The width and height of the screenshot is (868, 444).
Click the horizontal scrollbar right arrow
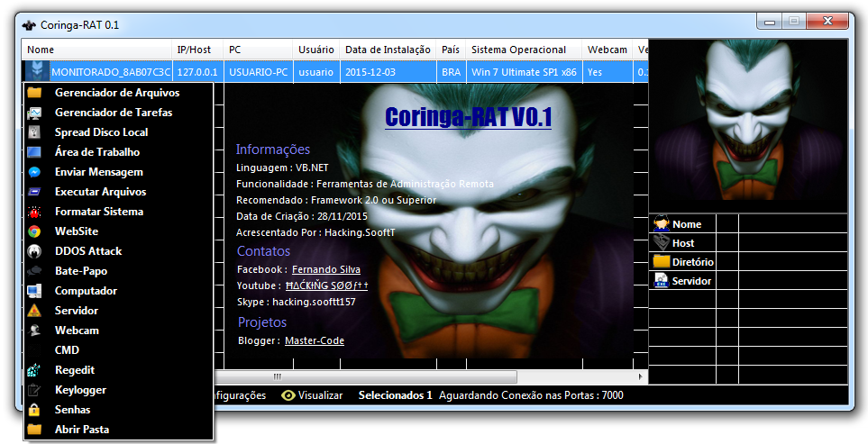point(641,377)
